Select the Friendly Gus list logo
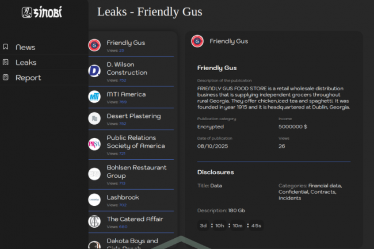The image size is (374, 249). coord(94,45)
